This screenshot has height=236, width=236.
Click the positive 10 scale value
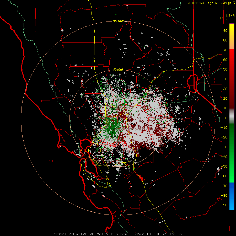pos(225,108)
